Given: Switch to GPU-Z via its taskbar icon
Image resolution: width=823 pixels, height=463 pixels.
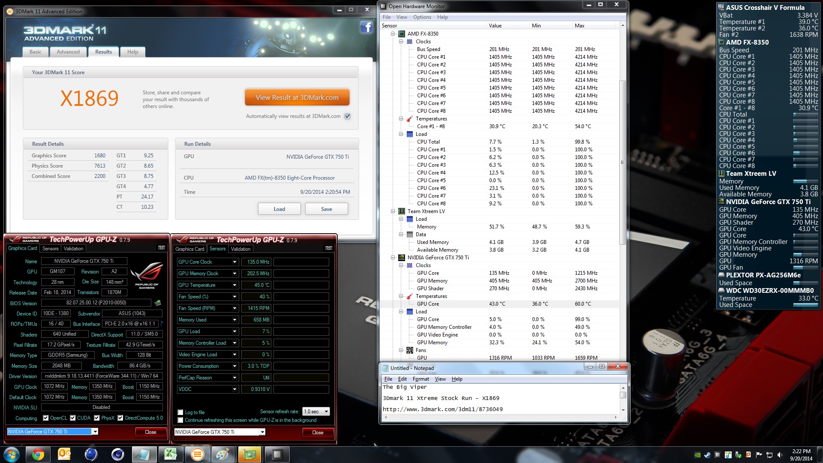Looking at the screenshot, I should [x=249, y=454].
